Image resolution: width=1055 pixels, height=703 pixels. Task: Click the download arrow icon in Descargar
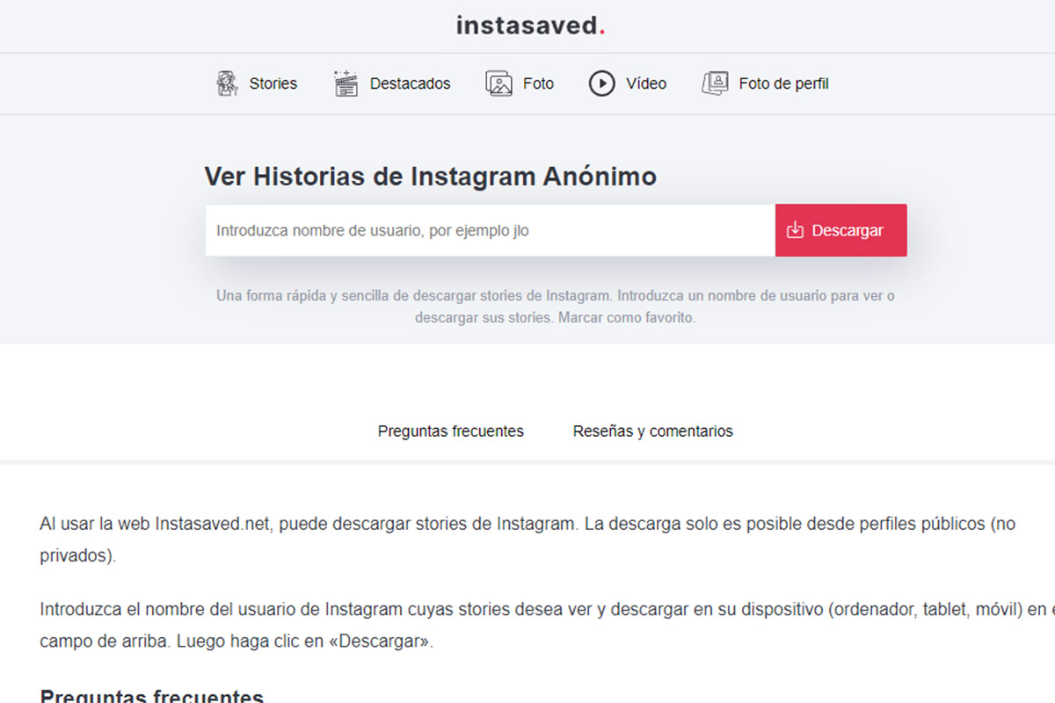795,230
